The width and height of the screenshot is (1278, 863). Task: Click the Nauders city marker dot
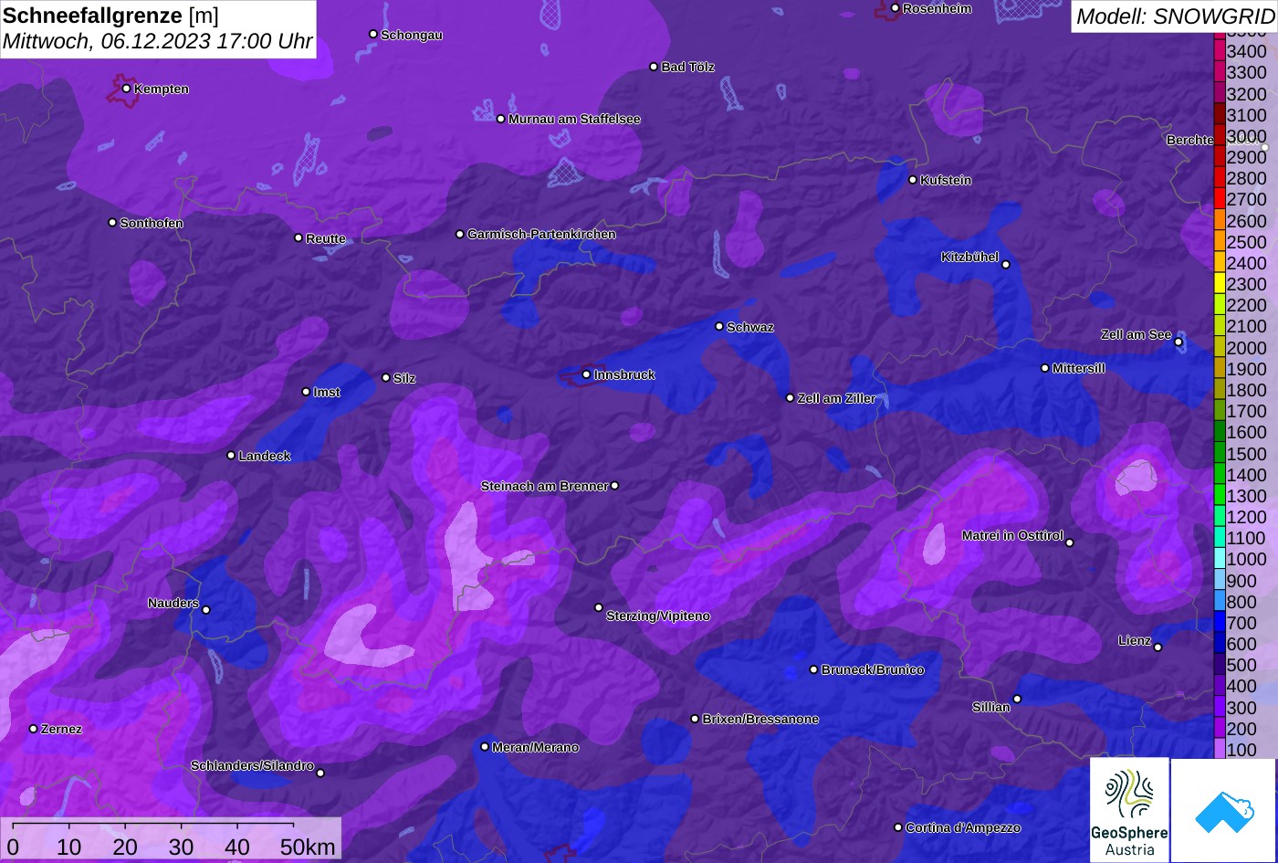(x=205, y=610)
